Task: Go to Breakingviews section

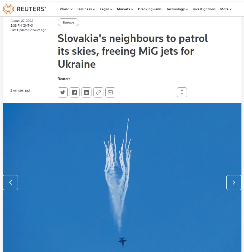Action: 150,9
